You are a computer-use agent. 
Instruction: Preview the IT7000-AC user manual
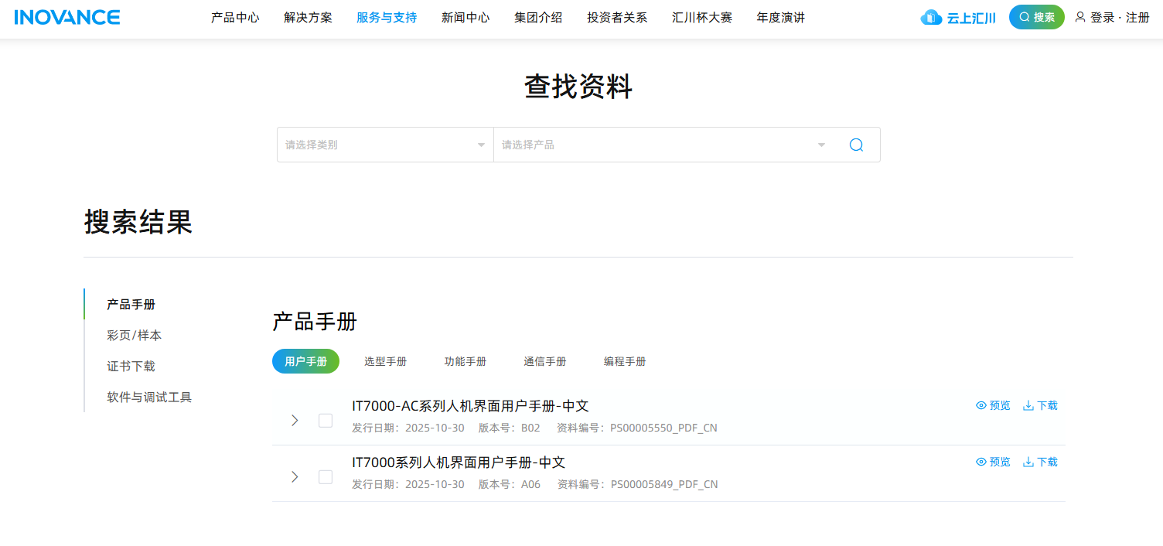point(993,405)
